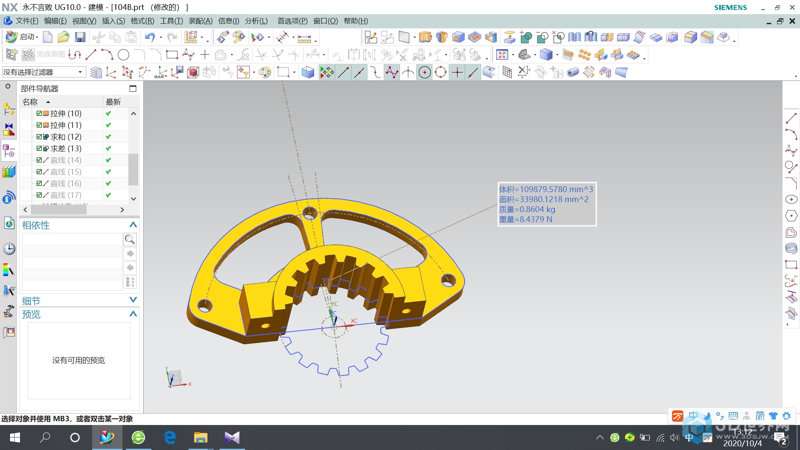Open the selection filter dropdown 没有选择过滤器
Viewport: 800px width, 450px height.
44,72
